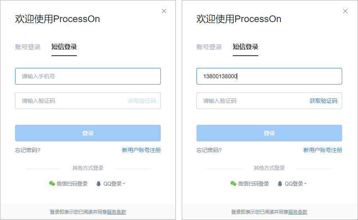Switch to 账号登录 tab in left dialog
Image resolution: width=358 pixels, height=220 pixels.
coord(28,47)
